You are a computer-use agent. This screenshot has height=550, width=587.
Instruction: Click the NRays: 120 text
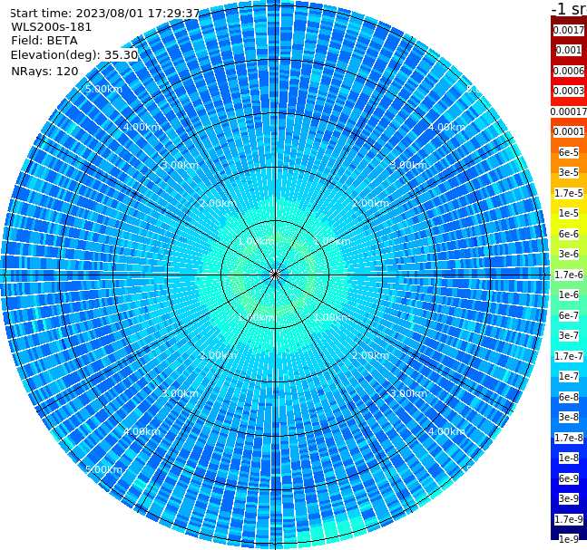[44, 71]
